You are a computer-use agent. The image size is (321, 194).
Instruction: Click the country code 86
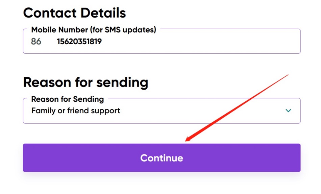point(36,42)
